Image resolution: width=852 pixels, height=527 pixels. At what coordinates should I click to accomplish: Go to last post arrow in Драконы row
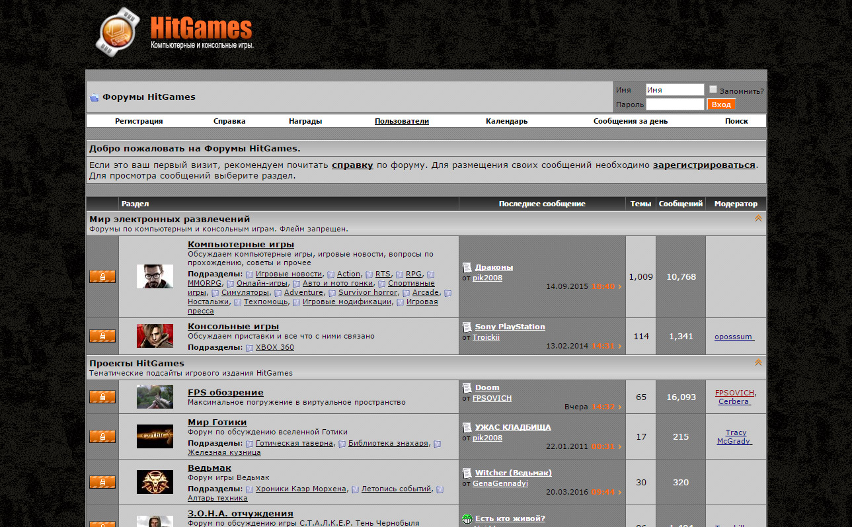click(619, 287)
